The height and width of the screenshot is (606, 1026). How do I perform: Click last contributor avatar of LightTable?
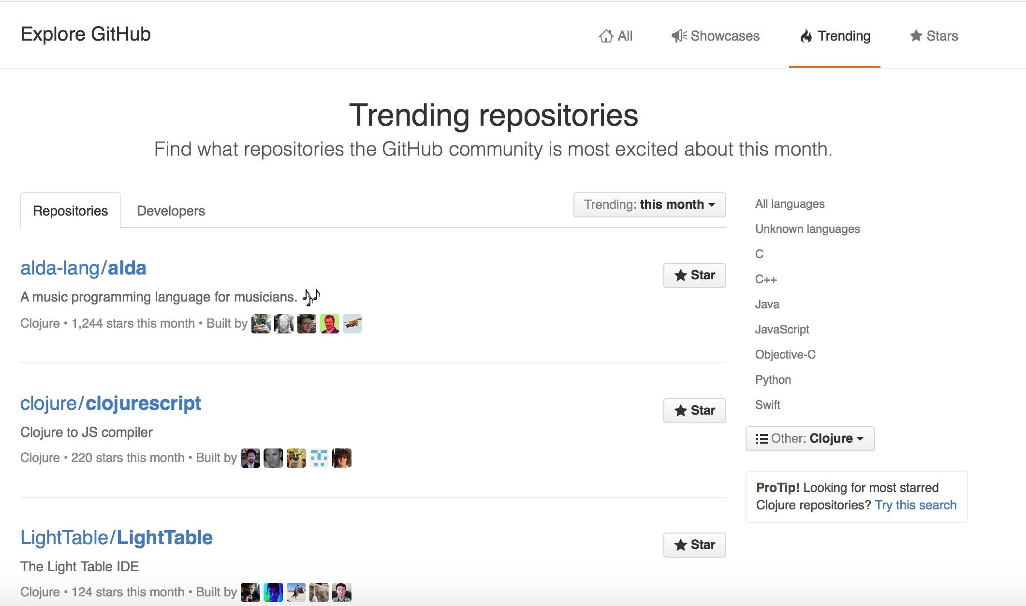pos(342,592)
